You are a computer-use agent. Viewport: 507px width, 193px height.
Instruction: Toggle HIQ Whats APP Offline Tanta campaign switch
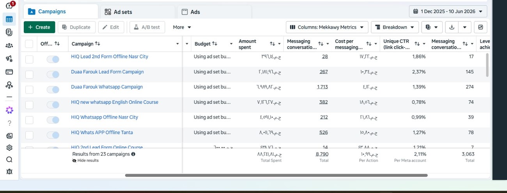point(53,135)
